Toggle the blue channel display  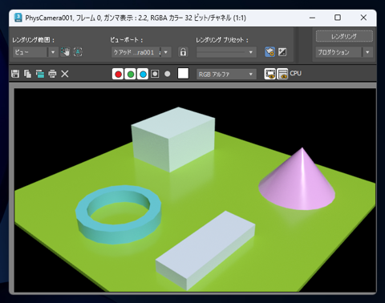point(143,74)
